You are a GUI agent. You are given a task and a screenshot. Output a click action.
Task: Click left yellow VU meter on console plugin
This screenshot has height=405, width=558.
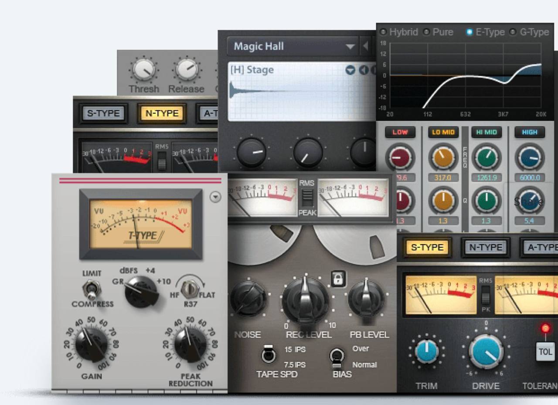point(441,295)
